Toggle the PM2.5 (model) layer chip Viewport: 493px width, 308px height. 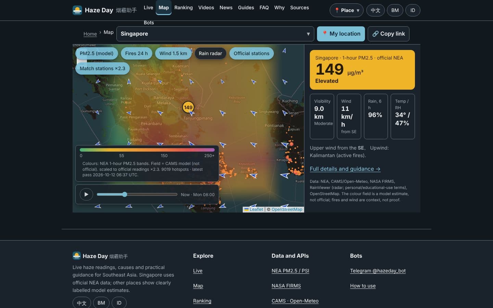click(x=97, y=53)
